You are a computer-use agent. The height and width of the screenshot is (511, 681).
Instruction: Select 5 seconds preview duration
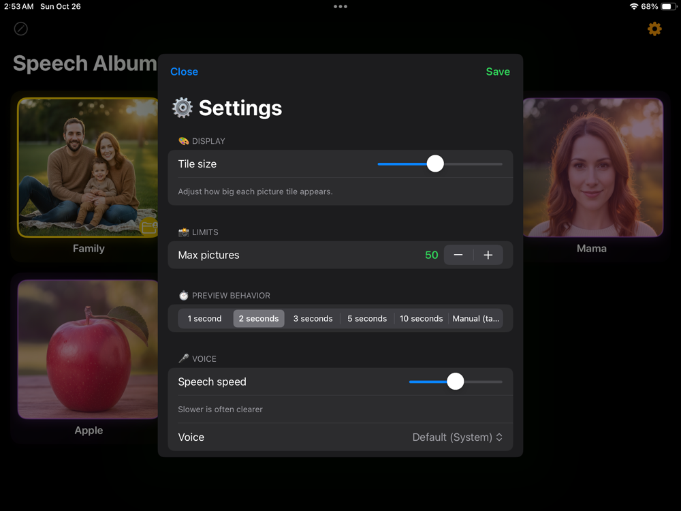click(367, 318)
